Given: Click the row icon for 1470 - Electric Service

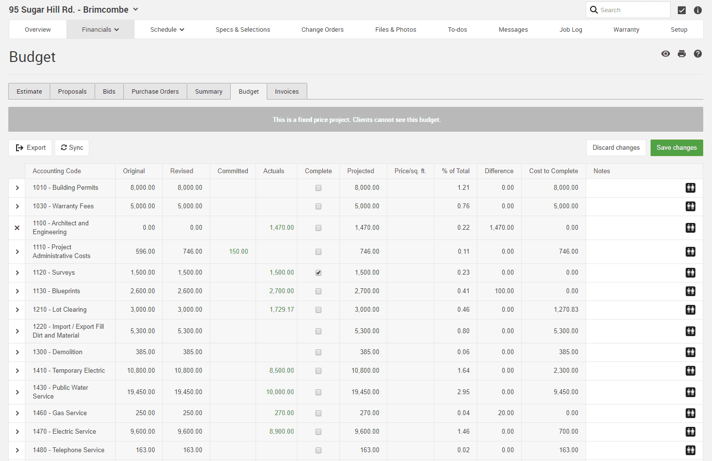Looking at the screenshot, I should 690,432.
